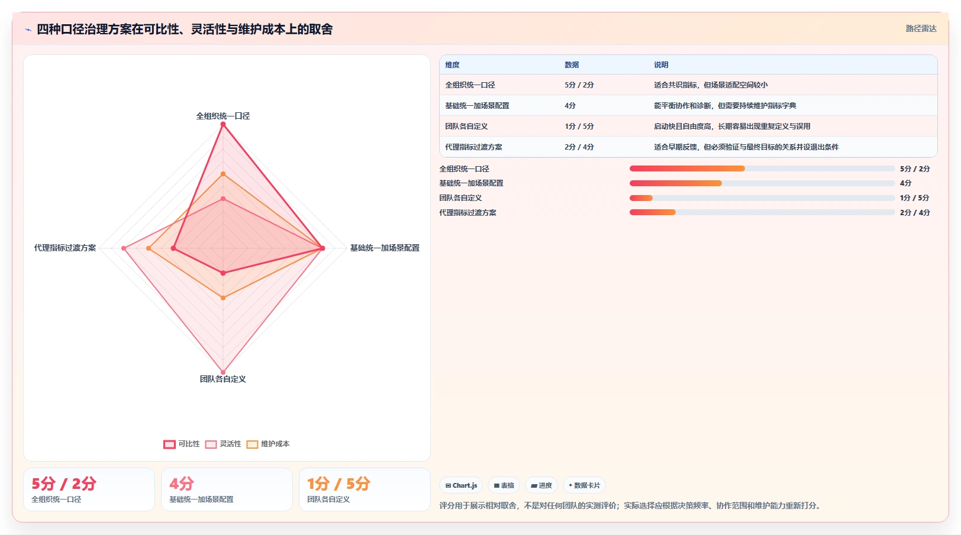Image resolution: width=961 pixels, height=535 pixels.
Task: Toggle the 灵活性 series in the radar legend
Action: coord(223,444)
